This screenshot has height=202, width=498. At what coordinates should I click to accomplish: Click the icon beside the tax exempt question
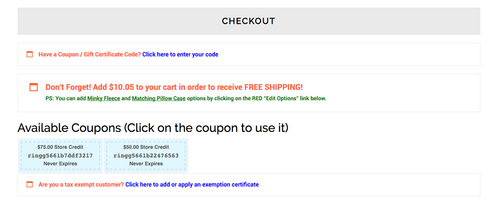tap(30, 184)
